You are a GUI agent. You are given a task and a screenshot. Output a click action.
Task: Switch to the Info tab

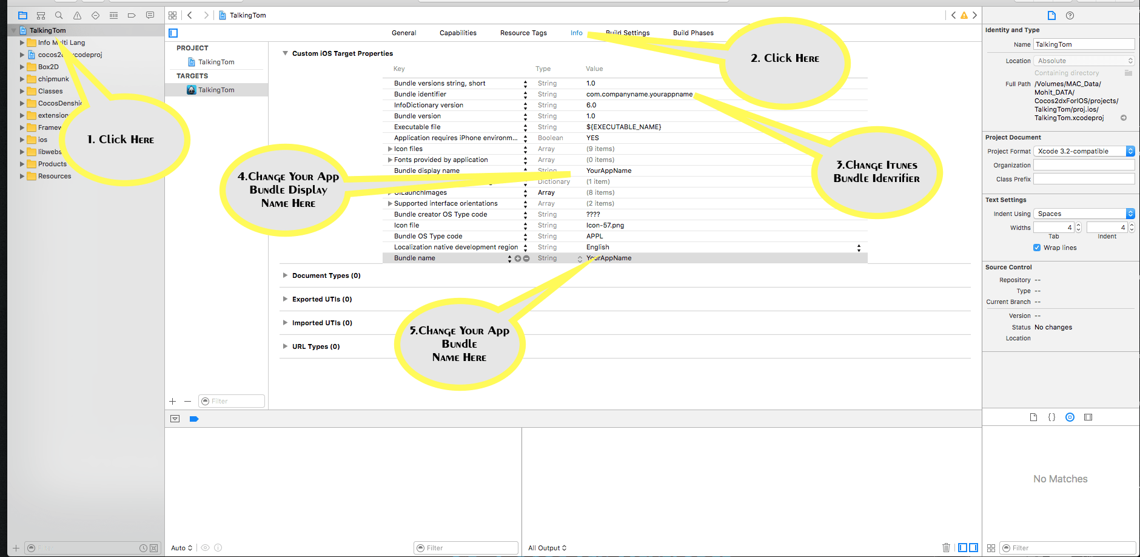tap(577, 33)
